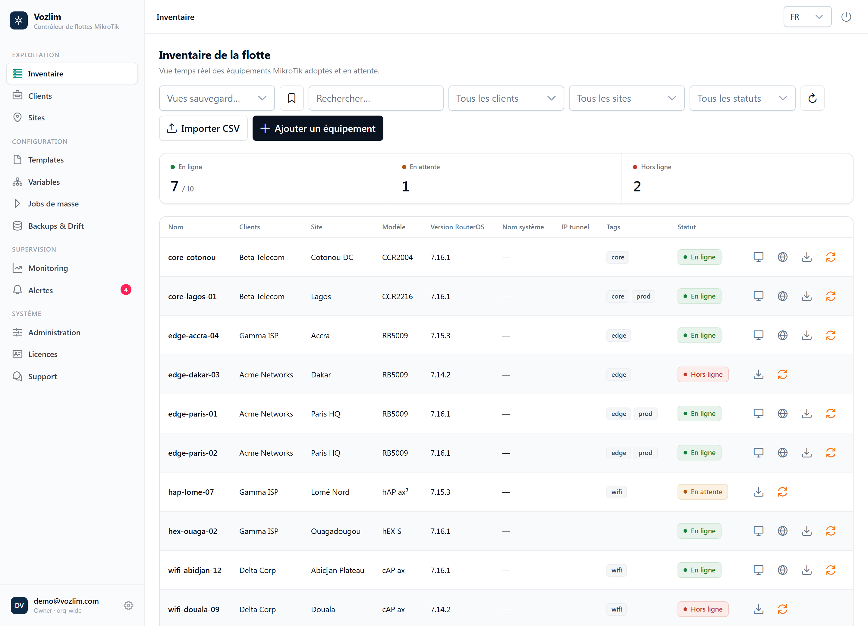Screen dimensions: 868x626
Task: Click globe icon for core-lagos-01
Action: tap(782, 296)
